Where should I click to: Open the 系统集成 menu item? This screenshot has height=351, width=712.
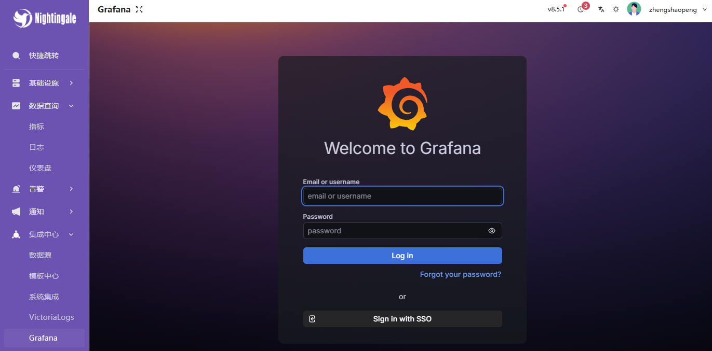pos(44,297)
